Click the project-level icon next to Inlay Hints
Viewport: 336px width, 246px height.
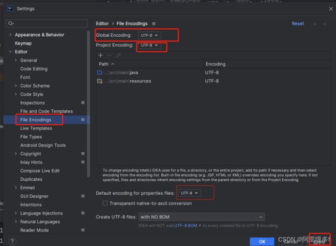pyautogui.click(x=83, y=162)
